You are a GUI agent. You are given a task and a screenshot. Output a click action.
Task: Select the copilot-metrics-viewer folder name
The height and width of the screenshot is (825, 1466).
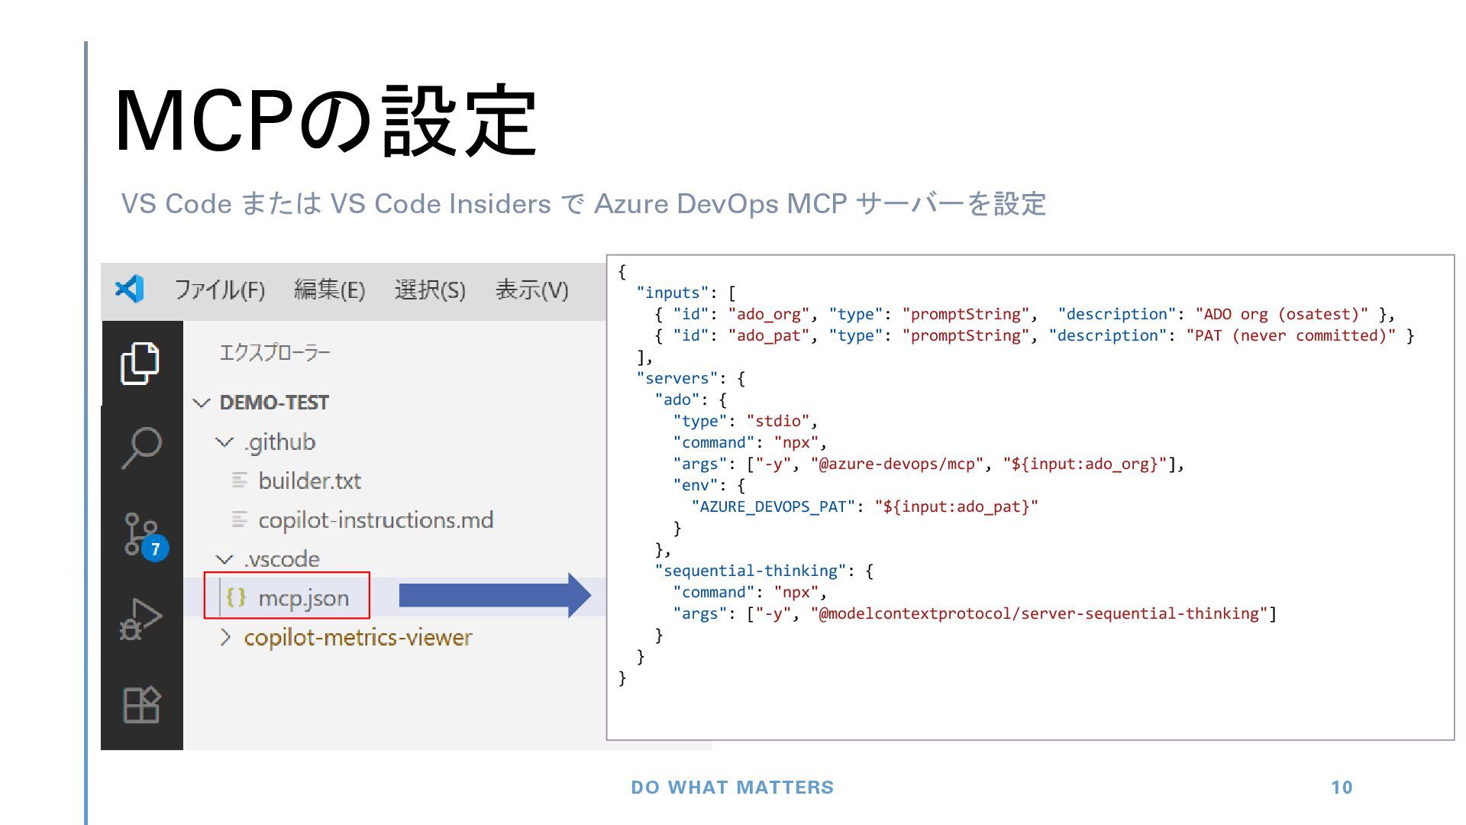(x=358, y=637)
